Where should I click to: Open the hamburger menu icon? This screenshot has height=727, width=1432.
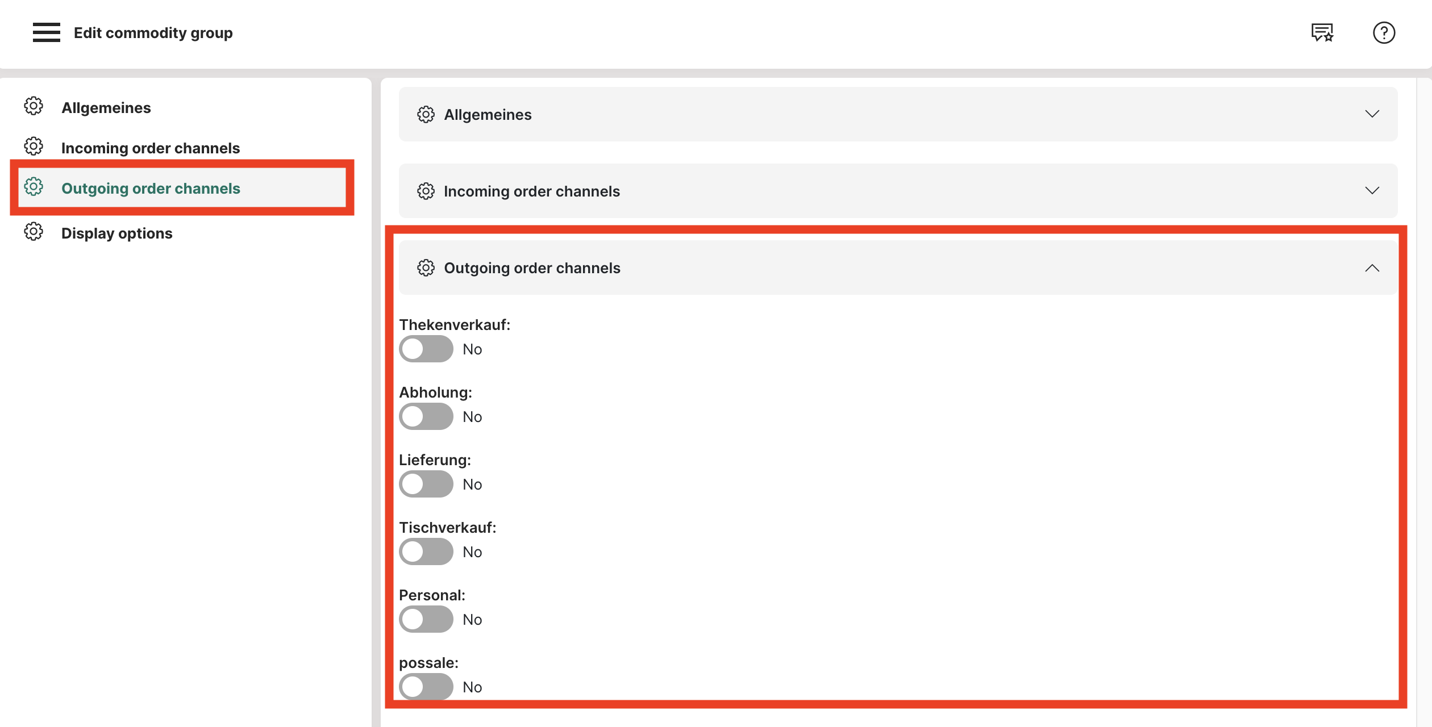[46, 32]
